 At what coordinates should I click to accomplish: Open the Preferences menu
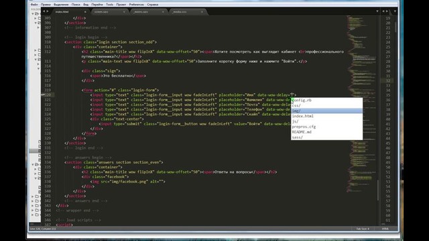pyautogui.click(x=137, y=5)
